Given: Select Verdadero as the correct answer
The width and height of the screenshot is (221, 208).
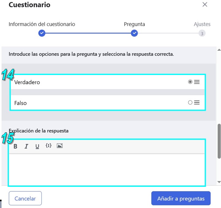Looking at the screenshot, I should (x=190, y=82).
